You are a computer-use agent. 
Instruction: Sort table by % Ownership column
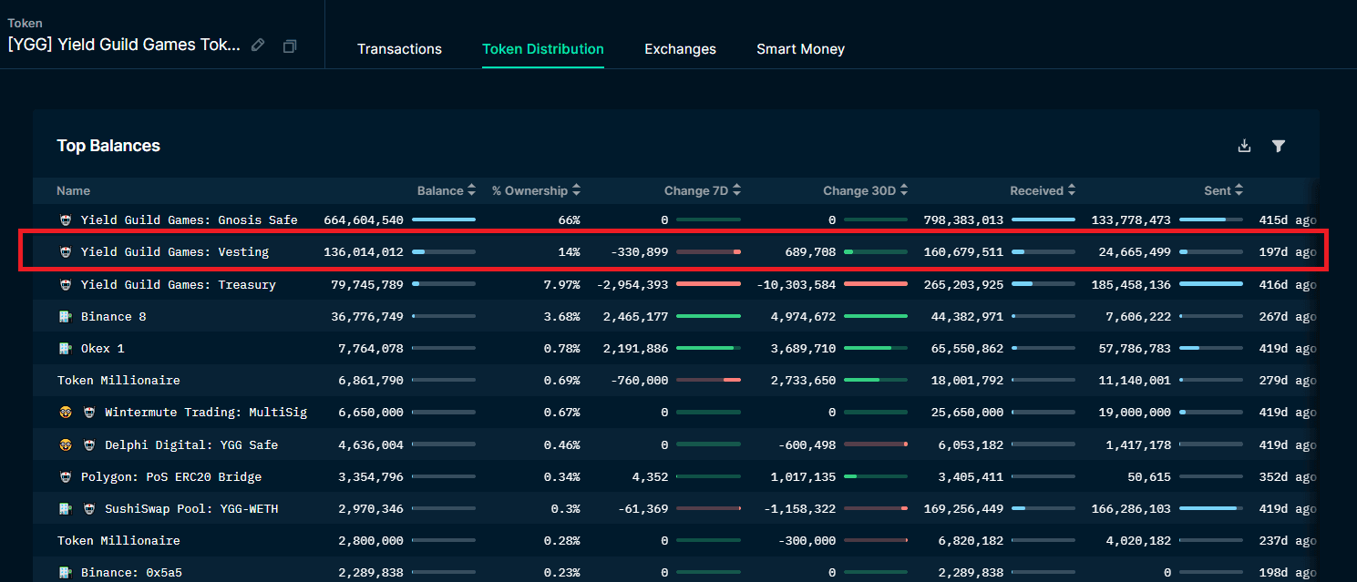(536, 191)
